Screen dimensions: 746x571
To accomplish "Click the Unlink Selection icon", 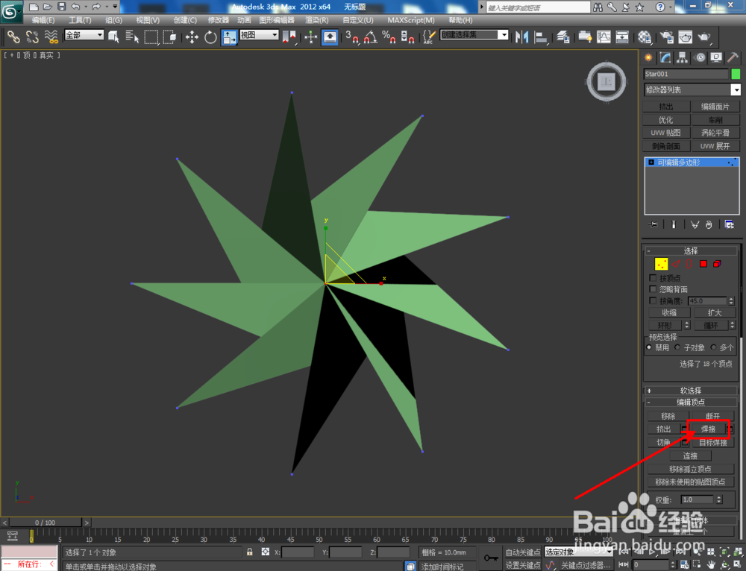I will pos(32,36).
